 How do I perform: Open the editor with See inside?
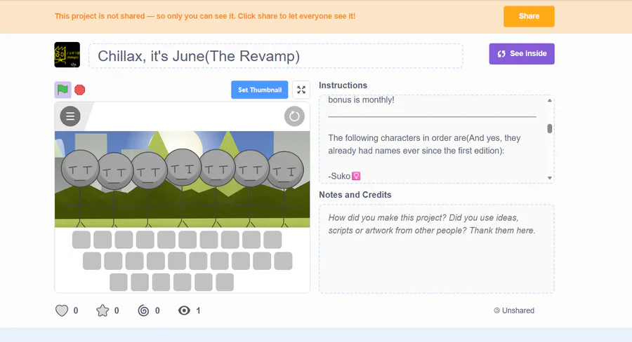click(522, 54)
